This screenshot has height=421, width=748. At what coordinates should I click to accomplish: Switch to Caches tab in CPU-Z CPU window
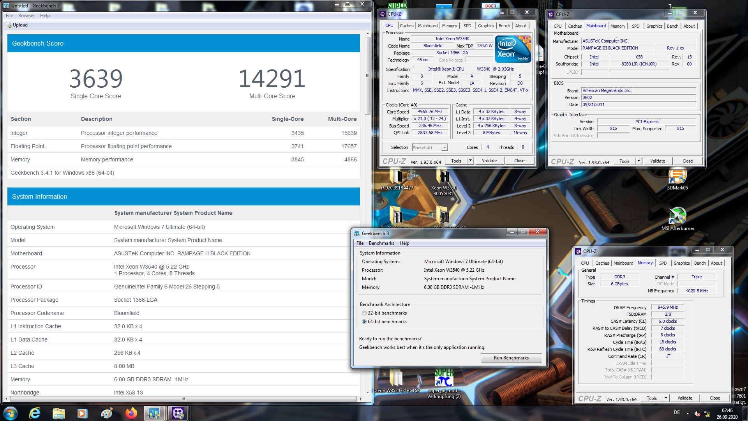[x=406, y=26]
